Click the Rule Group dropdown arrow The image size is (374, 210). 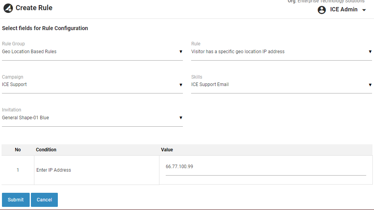coord(181,52)
